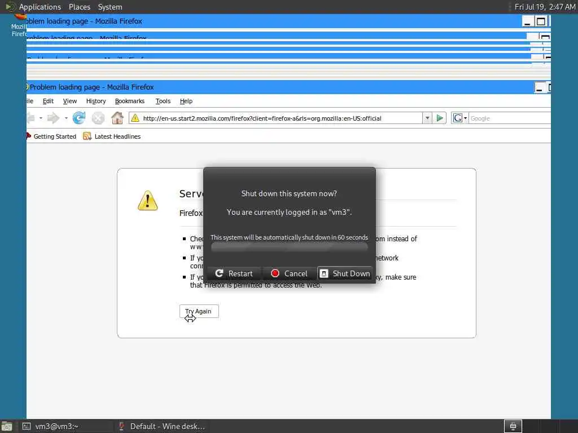578x433 pixels.
Task: Open the History menu
Action: 96,101
